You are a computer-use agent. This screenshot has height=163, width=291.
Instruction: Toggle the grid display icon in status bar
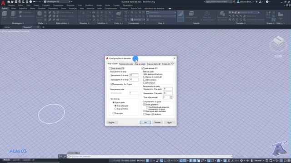[147, 161]
